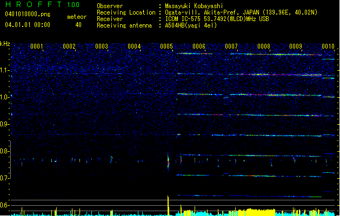Screen dimensions: 340x216
Task: Select the ICOM IC-575 53.7492 MHz USB text
Action: click(x=217, y=19)
